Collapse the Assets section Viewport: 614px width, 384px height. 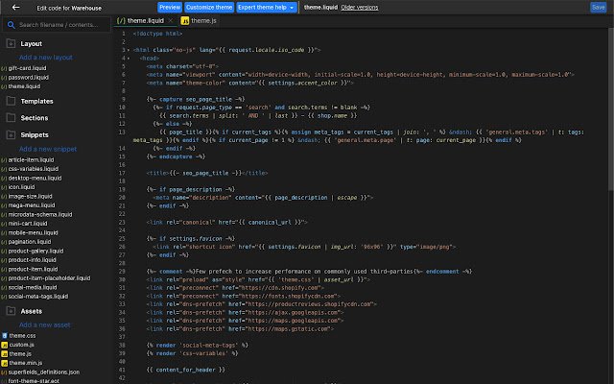[x=32, y=311]
